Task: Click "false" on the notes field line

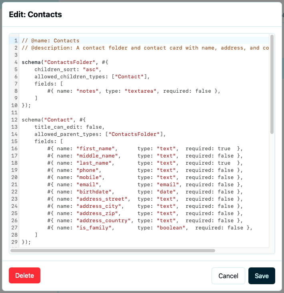Action: coord(203,91)
